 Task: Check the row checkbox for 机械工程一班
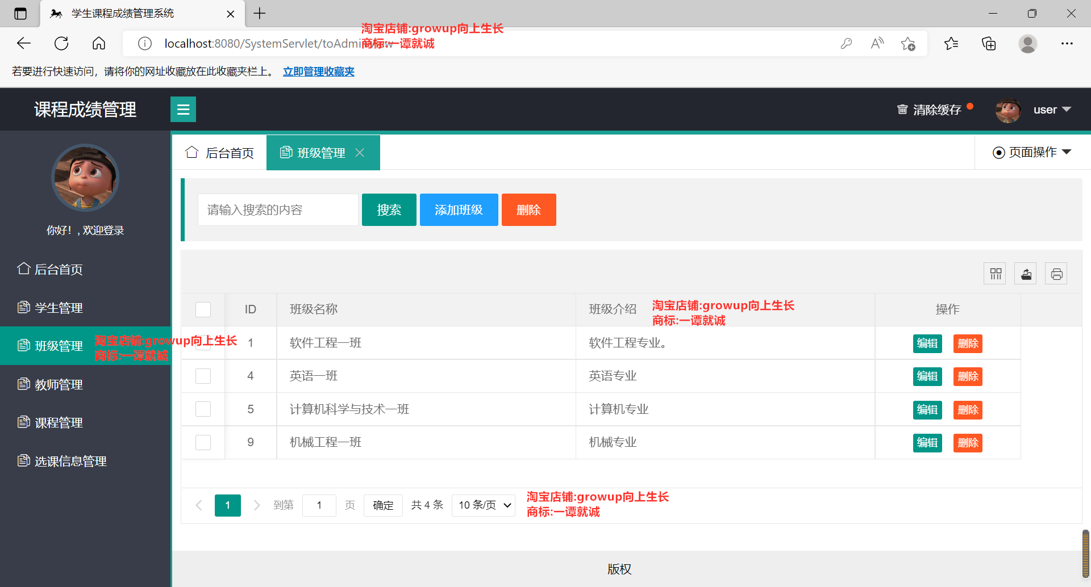click(x=203, y=442)
